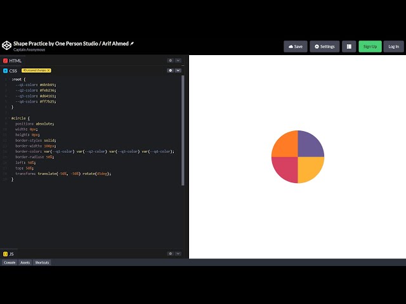Screen dimensions: 406x304
Task: Click the yellow JS panel icon
Action: click(x=5, y=254)
